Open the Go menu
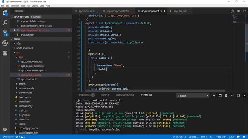The width and height of the screenshot is (248, 139). [x=28, y=6]
